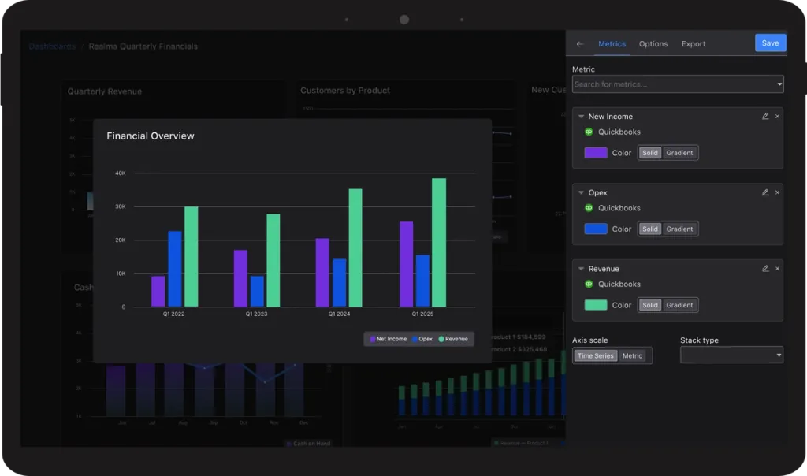Remove the New Income metric with its X icon
The image size is (807, 476).
(x=777, y=117)
